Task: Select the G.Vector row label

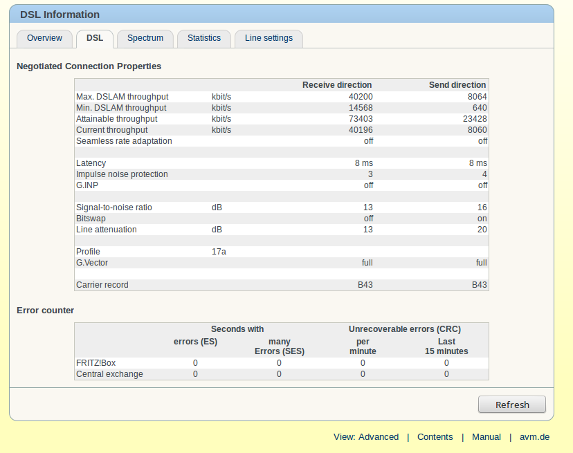Action: pos(92,263)
